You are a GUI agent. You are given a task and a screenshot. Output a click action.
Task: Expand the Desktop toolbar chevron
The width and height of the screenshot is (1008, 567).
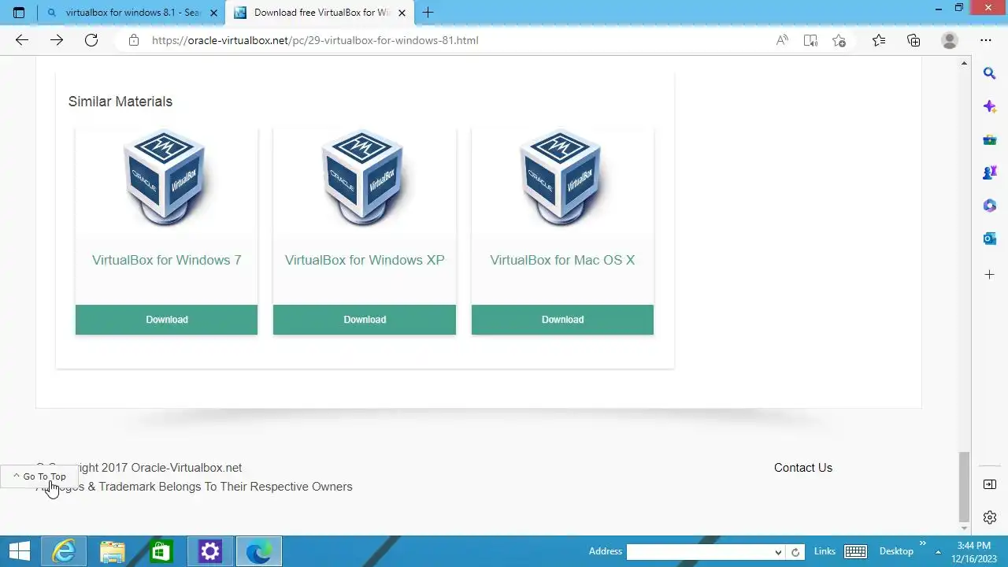pyautogui.click(x=922, y=544)
